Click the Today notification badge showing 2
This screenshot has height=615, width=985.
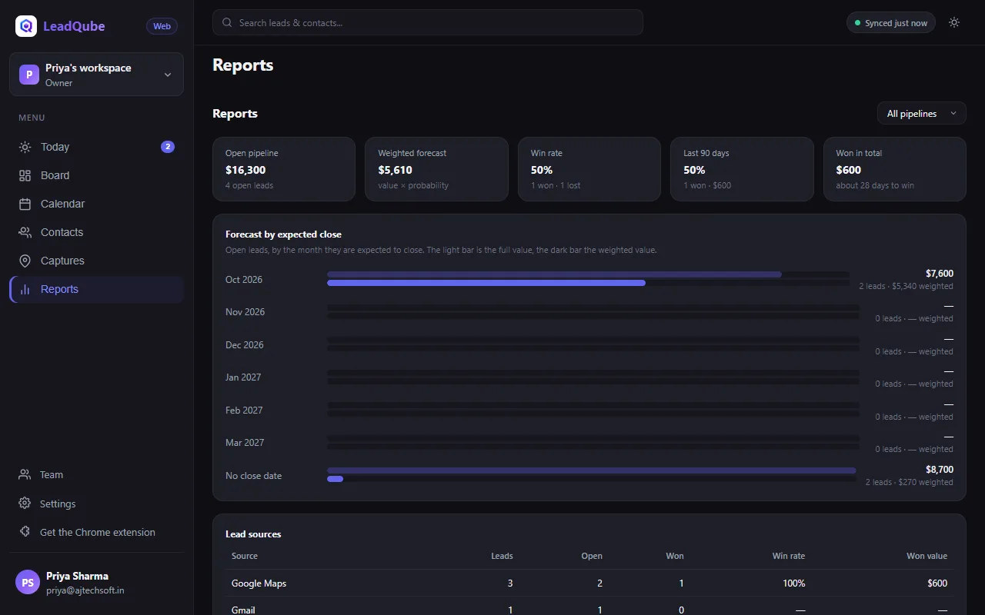pos(168,147)
